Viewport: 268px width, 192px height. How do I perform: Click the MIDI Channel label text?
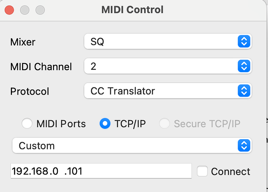point(41,67)
